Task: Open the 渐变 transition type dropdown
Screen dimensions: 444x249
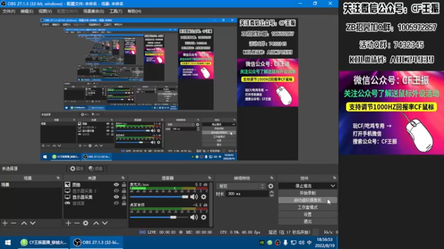Action: [x=241, y=186]
